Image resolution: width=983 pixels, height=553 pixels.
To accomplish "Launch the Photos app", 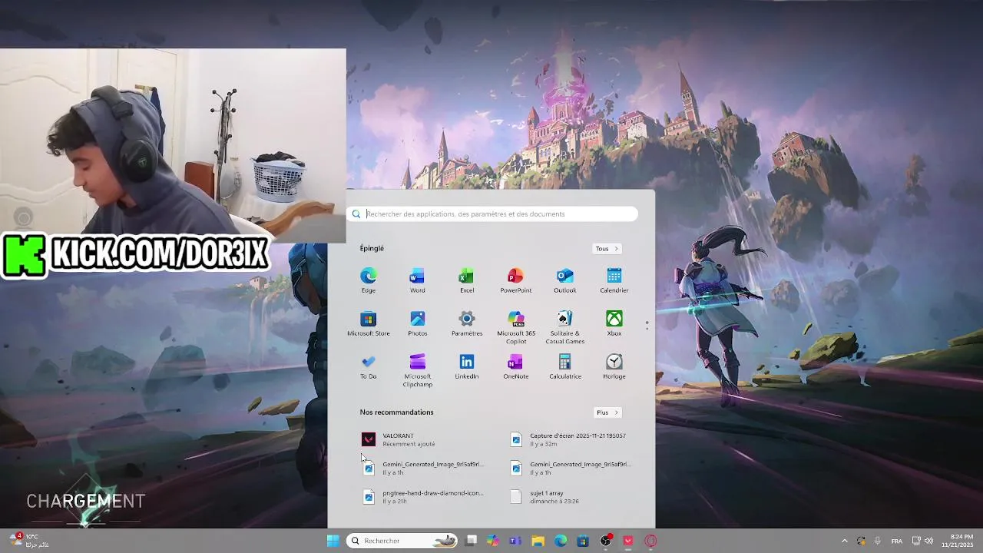I will [418, 323].
